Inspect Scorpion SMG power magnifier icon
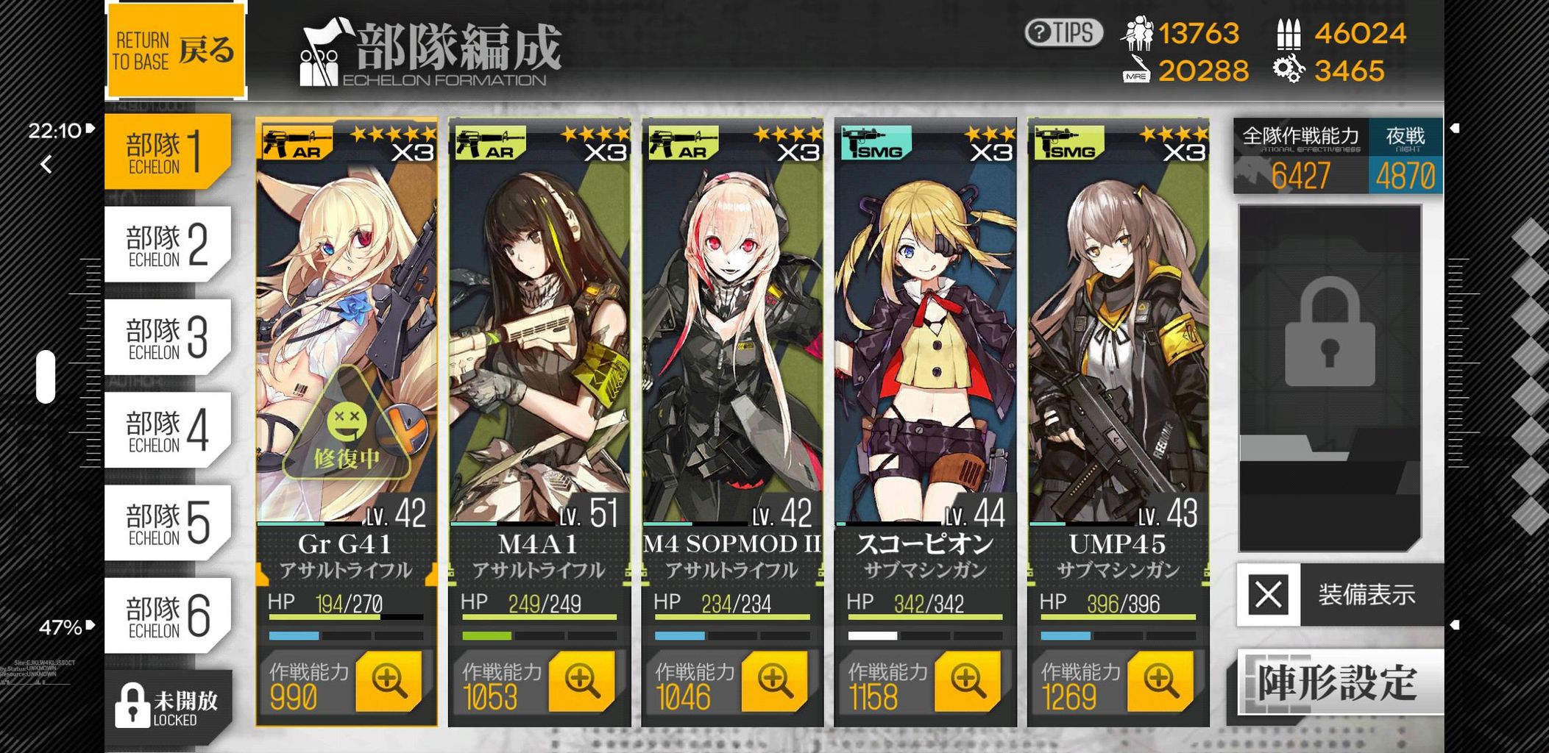Image resolution: width=1549 pixels, height=753 pixels. click(968, 682)
